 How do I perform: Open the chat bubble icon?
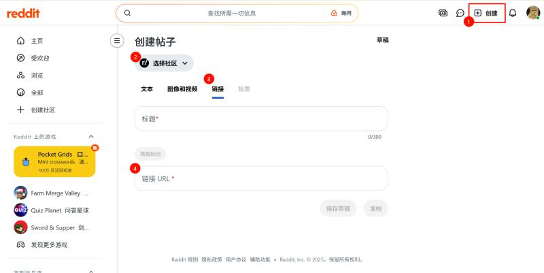point(460,13)
